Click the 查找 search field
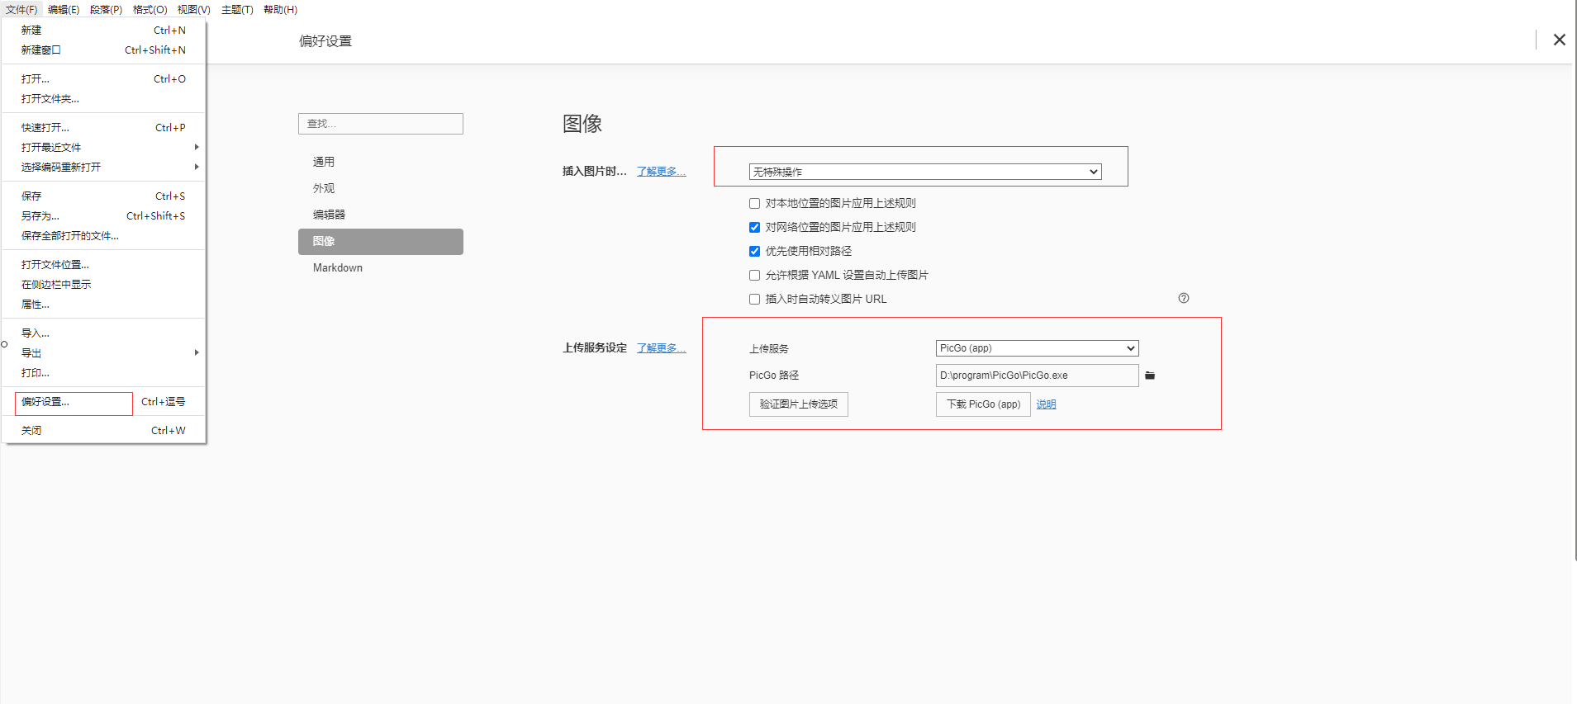Image resolution: width=1577 pixels, height=704 pixels. click(381, 124)
